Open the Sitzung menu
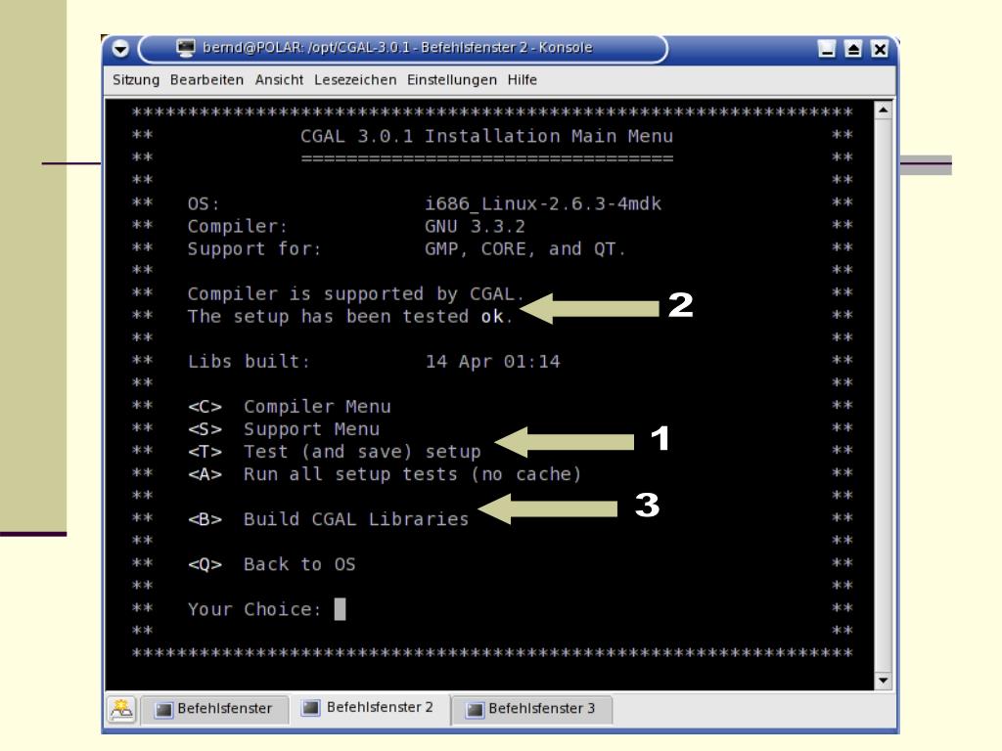Screen dimensions: 1002x751 [x=136, y=80]
